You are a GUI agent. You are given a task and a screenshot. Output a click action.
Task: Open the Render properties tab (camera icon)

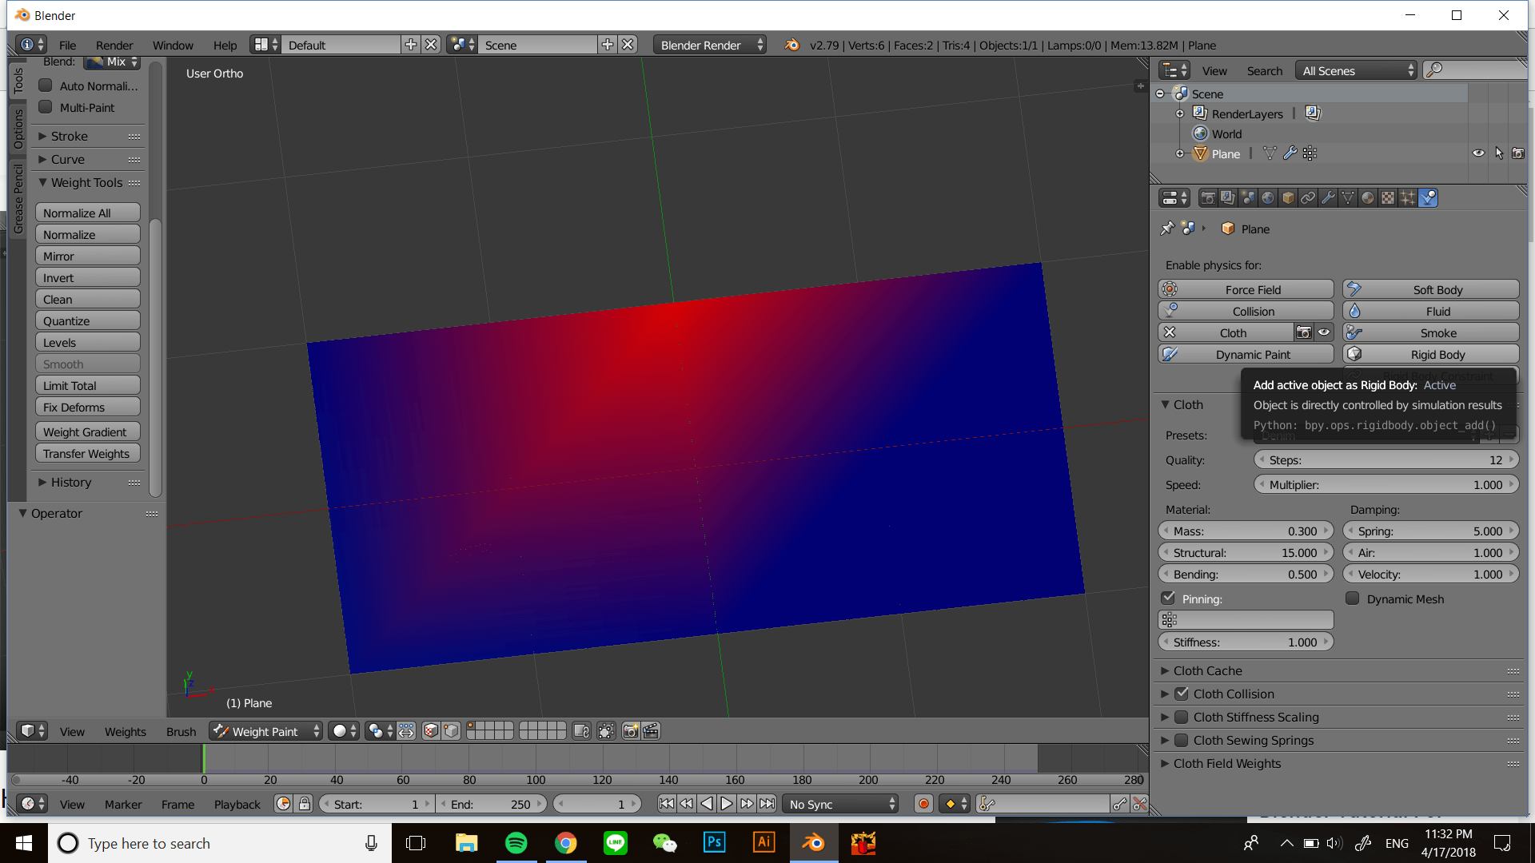coord(1207,197)
